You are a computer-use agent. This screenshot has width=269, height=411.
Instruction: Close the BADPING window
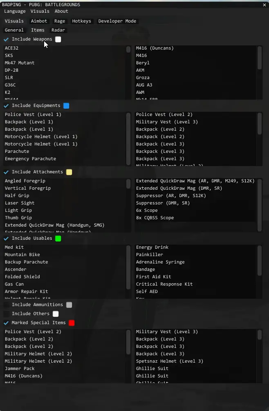pos(264,5)
